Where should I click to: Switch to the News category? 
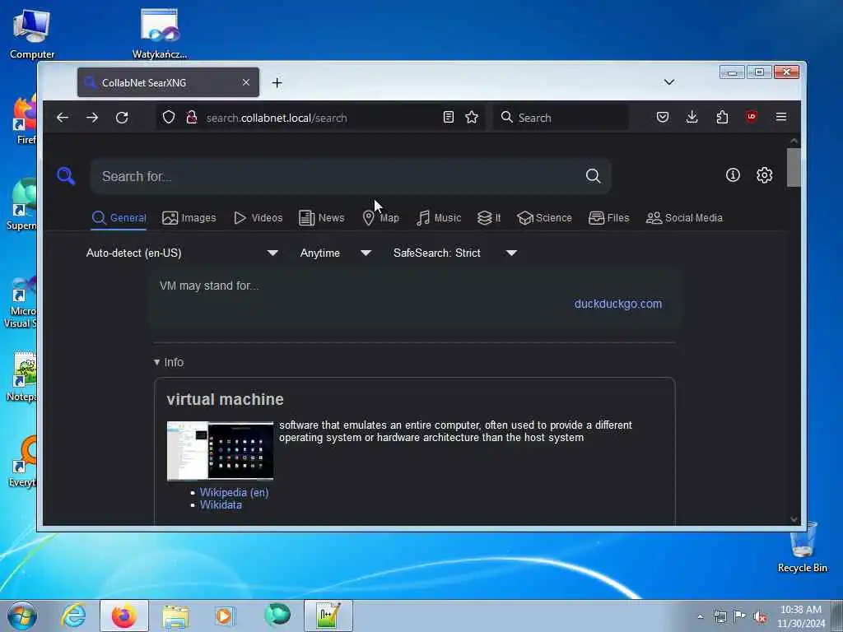coord(322,217)
